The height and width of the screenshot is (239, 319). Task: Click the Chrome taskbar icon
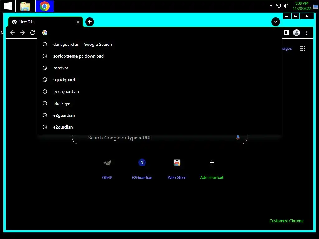point(45,6)
